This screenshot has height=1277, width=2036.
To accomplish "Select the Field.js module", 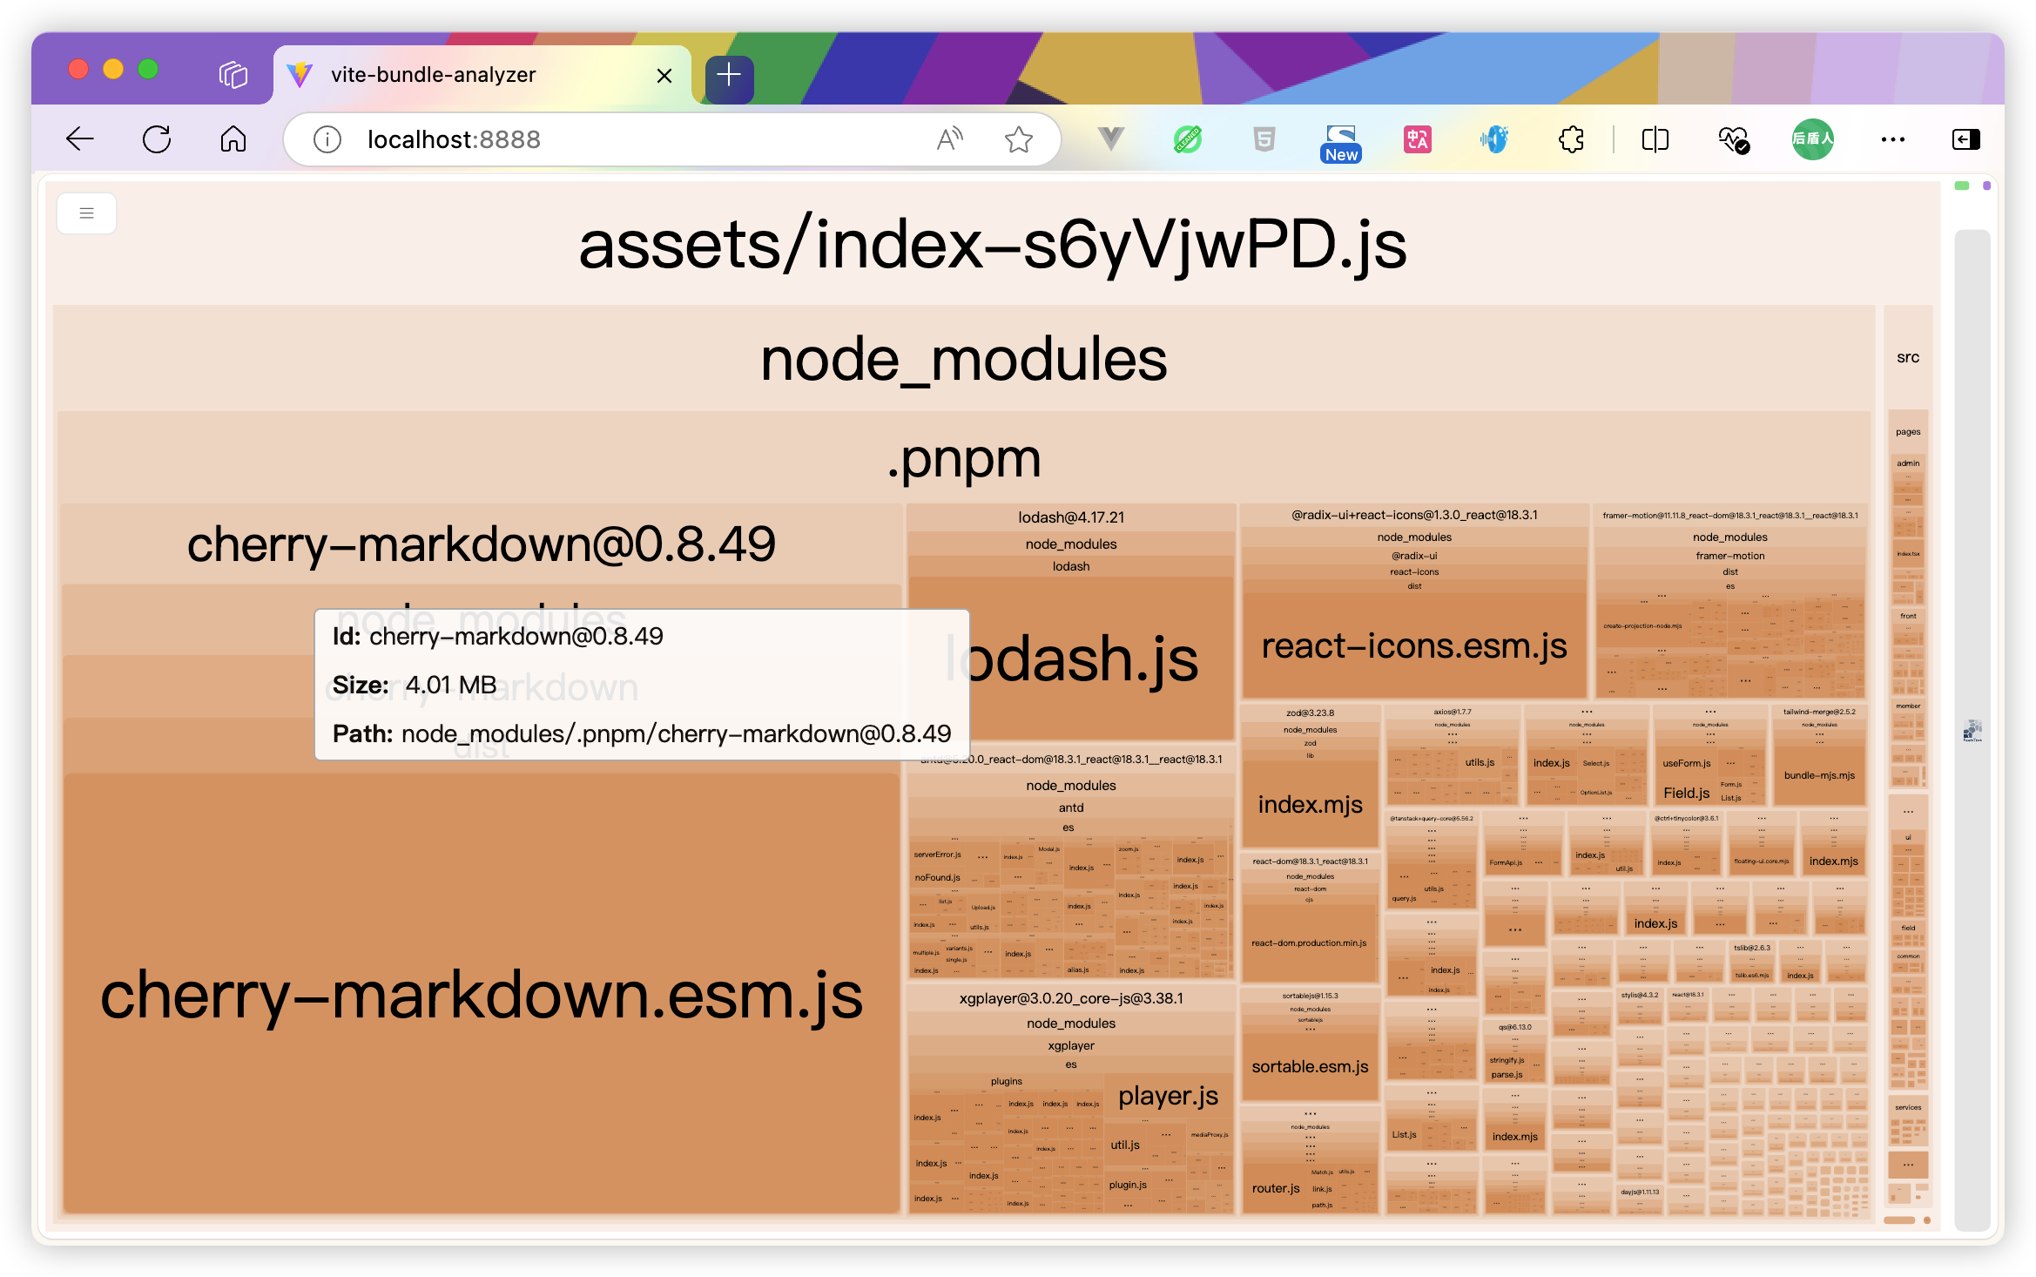I will click(x=1686, y=793).
